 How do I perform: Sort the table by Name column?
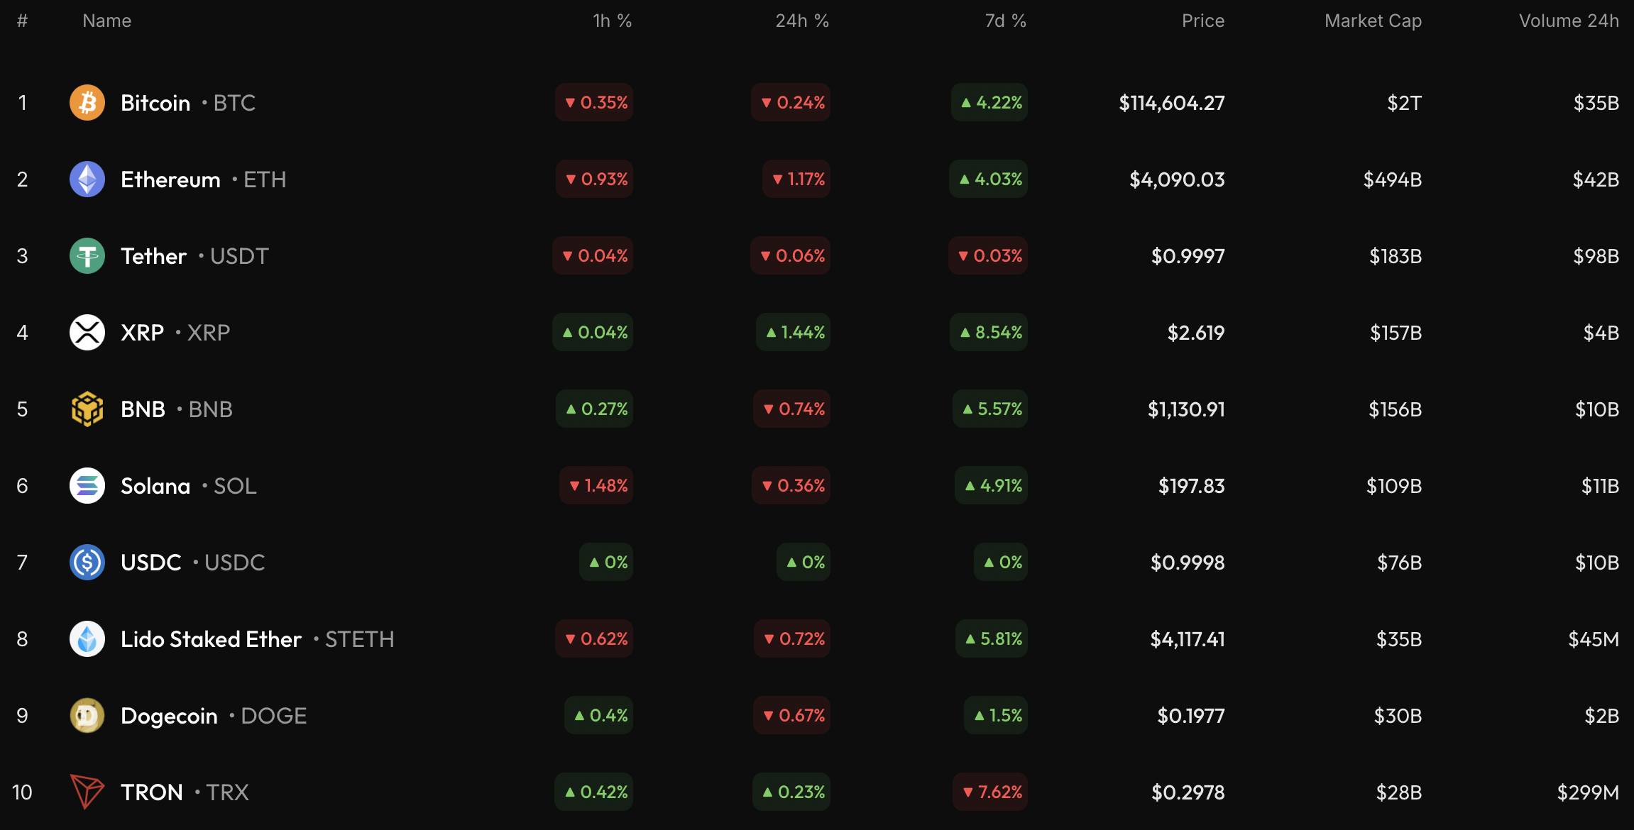coord(106,21)
